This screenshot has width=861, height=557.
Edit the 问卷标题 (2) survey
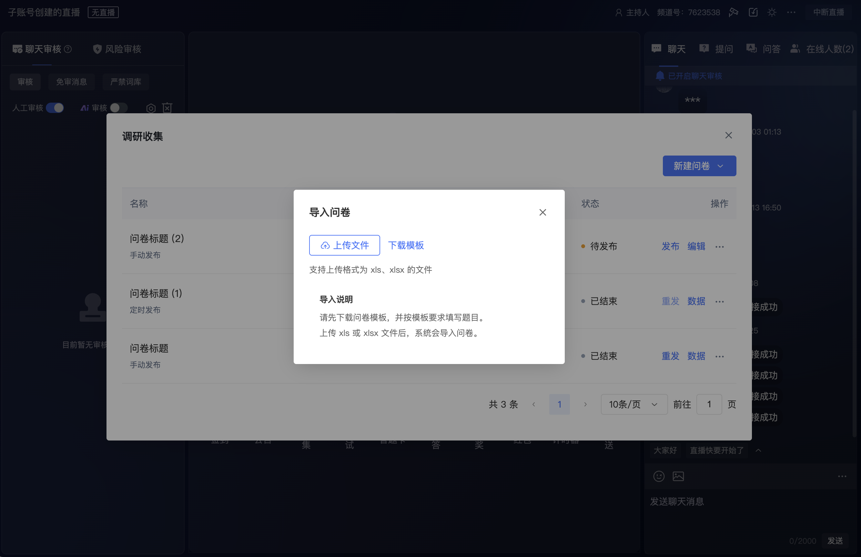(696, 246)
